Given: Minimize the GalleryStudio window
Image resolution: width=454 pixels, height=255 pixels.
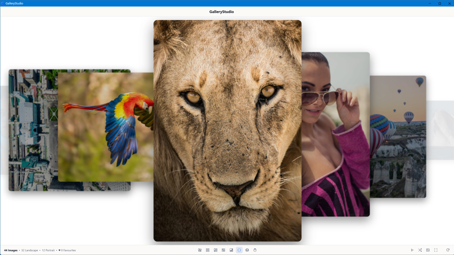Looking at the screenshot, I should click(430, 3).
